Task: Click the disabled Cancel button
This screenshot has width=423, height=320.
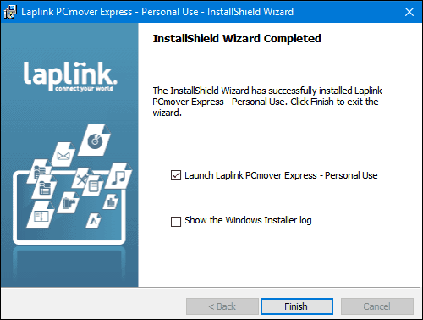Action: point(377,306)
